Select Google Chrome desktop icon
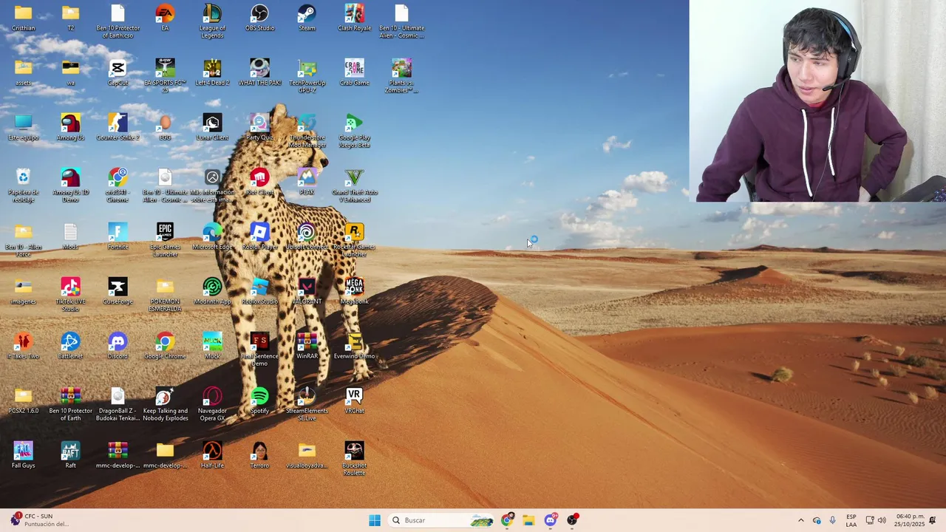The width and height of the screenshot is (946, 532). pos(165,346)
